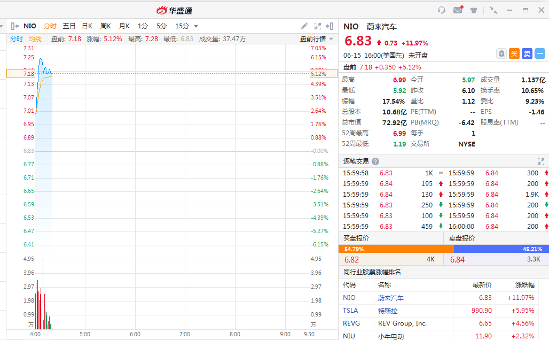Open the customer service headset icon

click(442, 10)
